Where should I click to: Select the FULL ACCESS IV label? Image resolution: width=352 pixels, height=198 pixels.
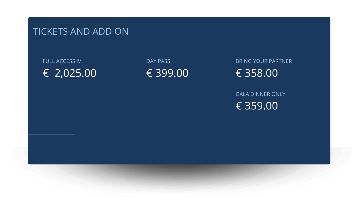[62, 61]
